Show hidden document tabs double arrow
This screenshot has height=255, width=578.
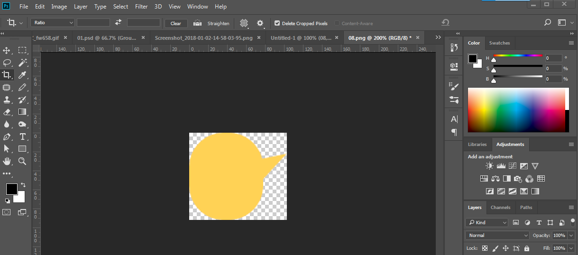(438, 37)
